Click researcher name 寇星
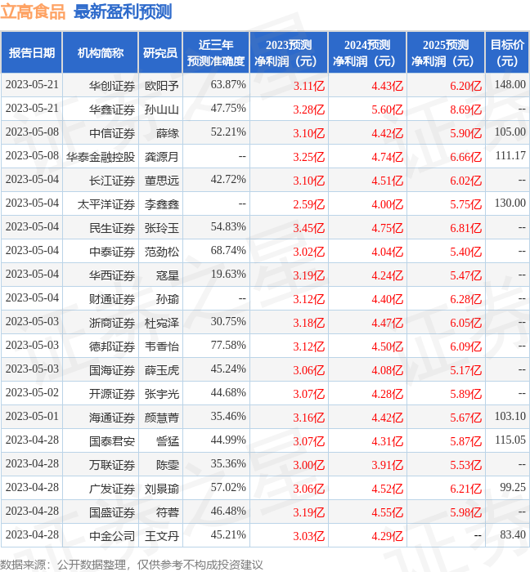Screen dimensions: 530x572 [x=168, y=276]
